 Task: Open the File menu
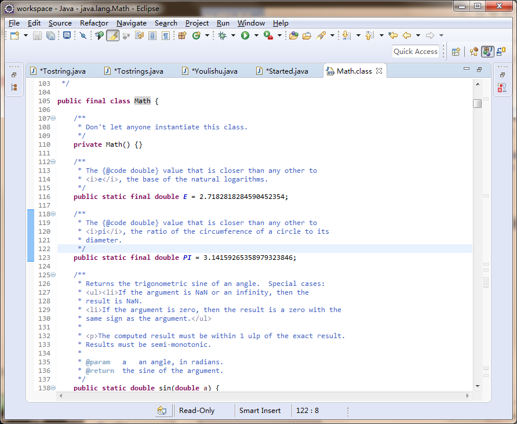coord(14,23)
